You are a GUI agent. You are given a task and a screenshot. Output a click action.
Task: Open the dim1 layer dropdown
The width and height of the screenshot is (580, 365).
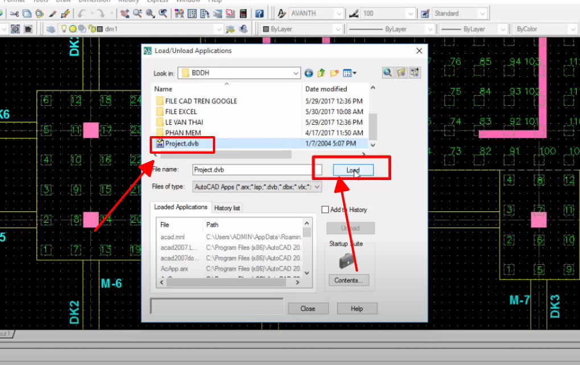click(x=219, y=29)
